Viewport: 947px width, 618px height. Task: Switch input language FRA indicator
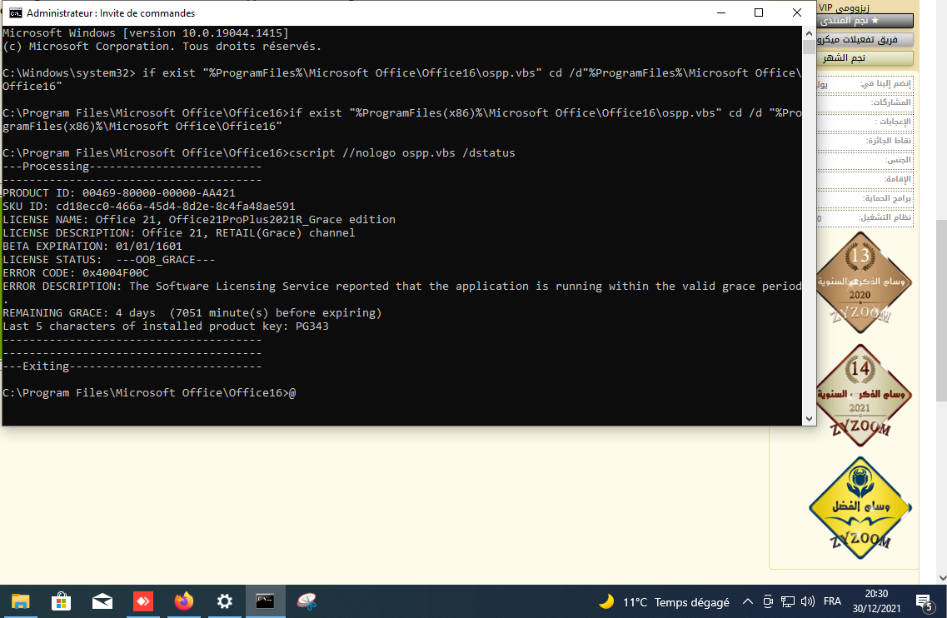click(x=832, y=601)
